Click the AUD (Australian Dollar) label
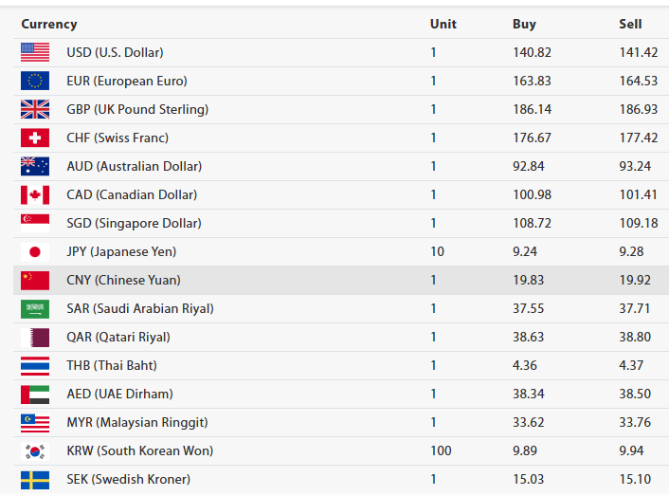The height and width of the screenshot is (496, 669). [x=134, y=167]
